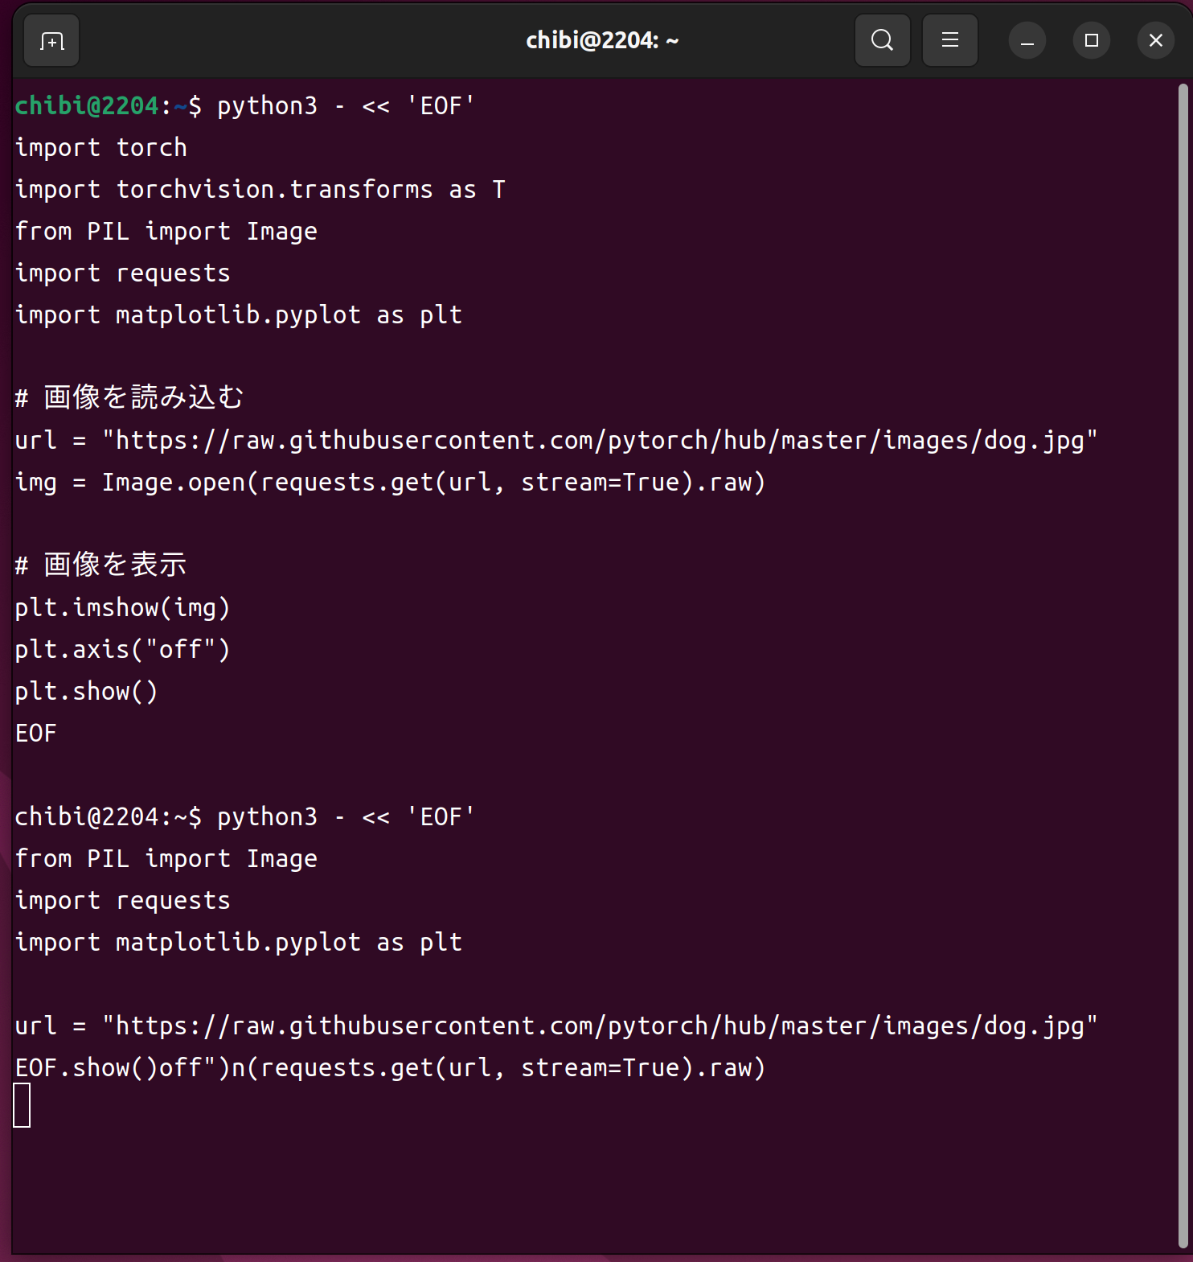The height and width of the screenshot is (1262, 1193).
Task: Click the 'import torch' line
Action: tap(101, 148)
